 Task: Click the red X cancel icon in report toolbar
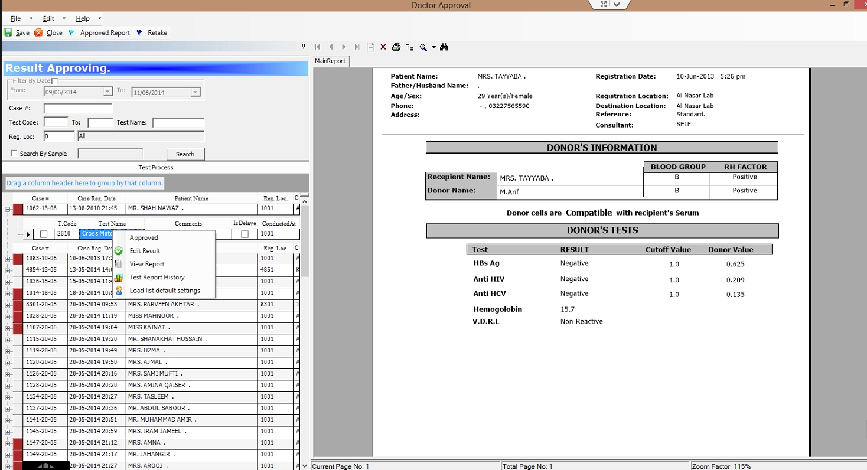[x=383, y=47]
